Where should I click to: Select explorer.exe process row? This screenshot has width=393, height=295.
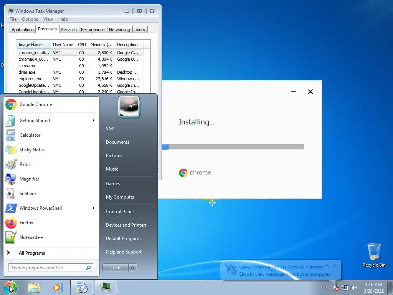point(80,79)
